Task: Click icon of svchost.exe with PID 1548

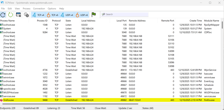Action: coord(1,25)
